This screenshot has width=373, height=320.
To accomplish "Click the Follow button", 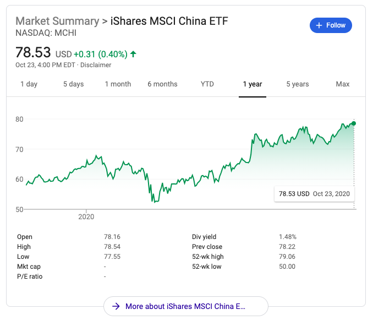I will [x=331, y=25].
